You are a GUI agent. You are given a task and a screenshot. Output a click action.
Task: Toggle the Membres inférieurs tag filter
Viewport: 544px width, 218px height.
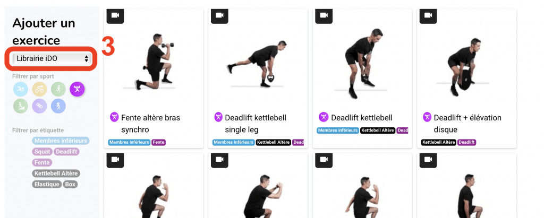(61, 141)
